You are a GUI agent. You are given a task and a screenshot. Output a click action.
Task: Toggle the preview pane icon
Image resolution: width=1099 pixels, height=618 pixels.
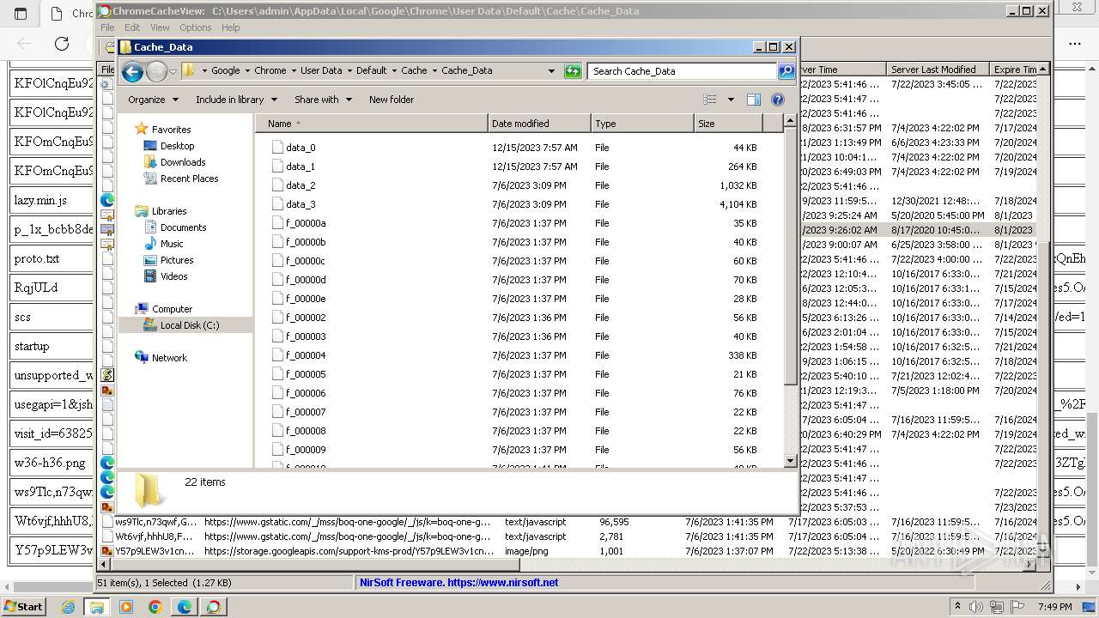pos(754,100)
